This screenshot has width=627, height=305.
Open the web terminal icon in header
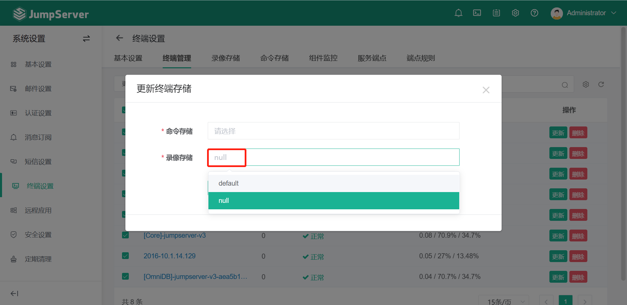[477, 13]
